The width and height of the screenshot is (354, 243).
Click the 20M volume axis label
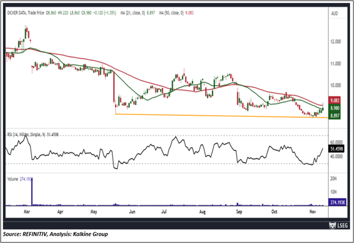point(333,178)
